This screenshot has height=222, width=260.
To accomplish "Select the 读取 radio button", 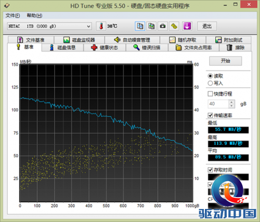I will pyautogui.click(x=210, y=76).
